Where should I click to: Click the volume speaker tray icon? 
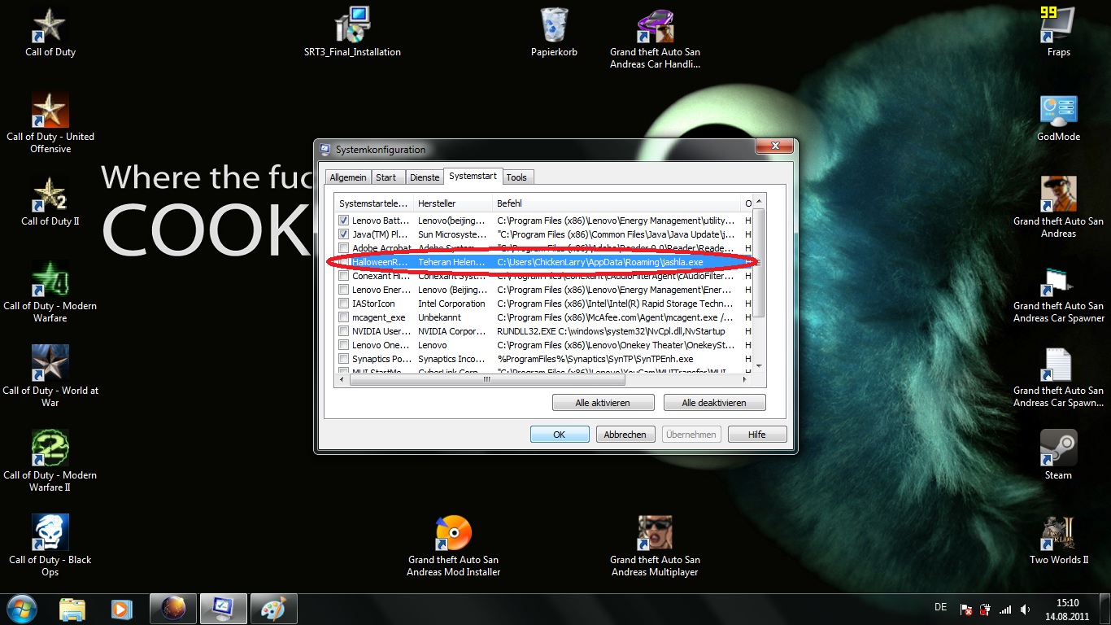(x=1026, y=609)
